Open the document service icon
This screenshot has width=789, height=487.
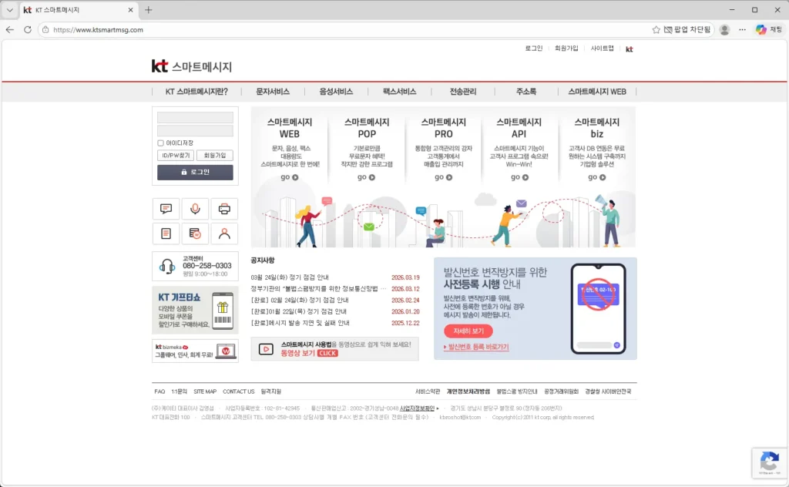(166, 233)
